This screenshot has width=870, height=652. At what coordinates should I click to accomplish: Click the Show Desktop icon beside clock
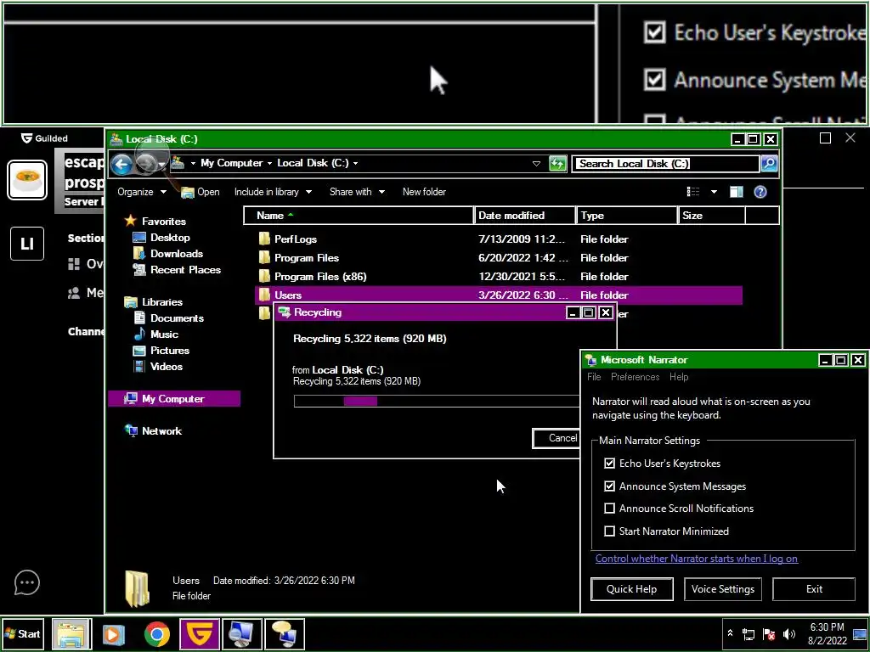tap(860, 633)
